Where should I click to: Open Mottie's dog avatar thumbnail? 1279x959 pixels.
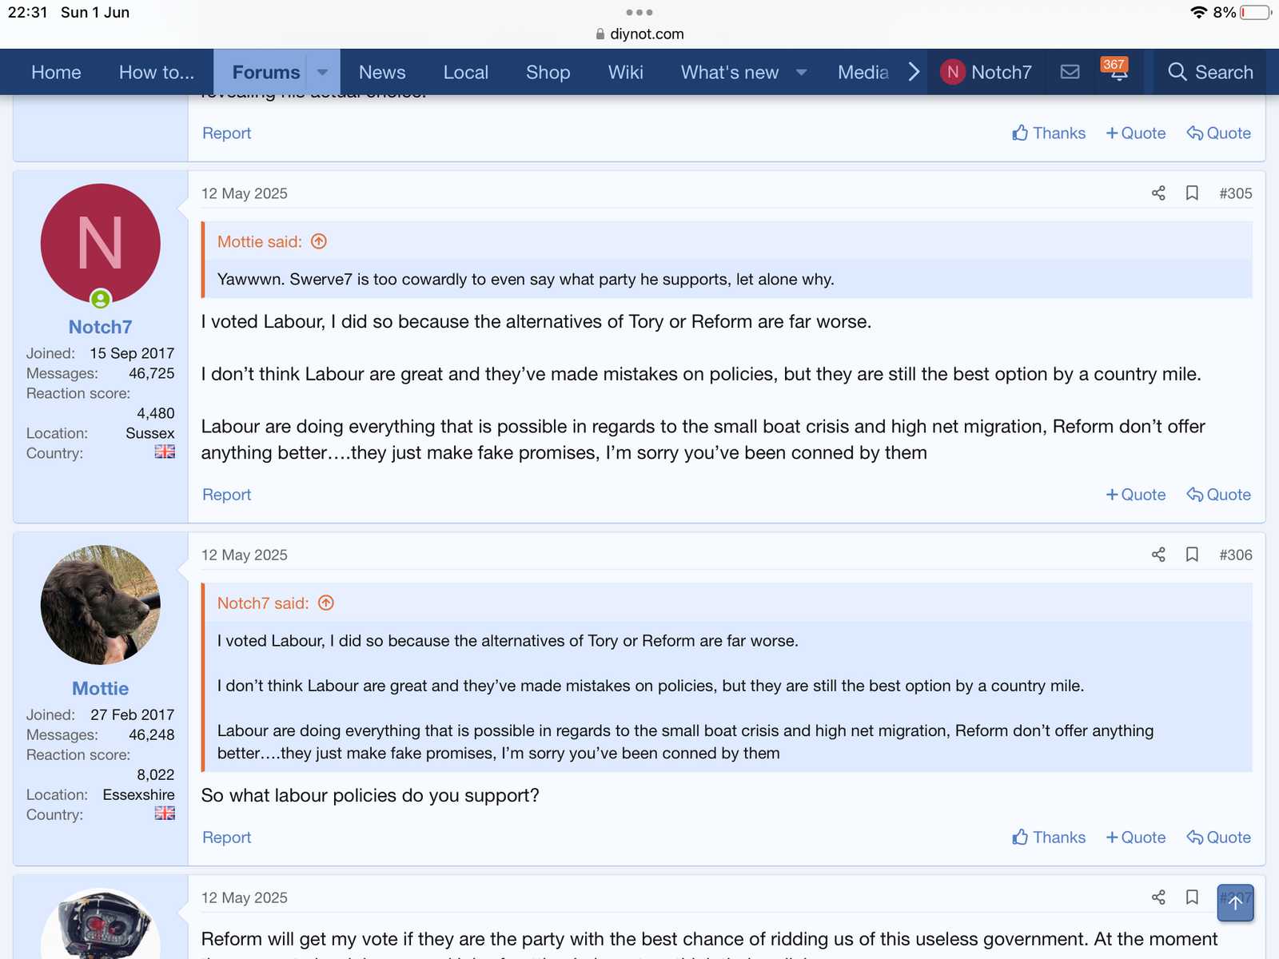[x=101, y=605]
